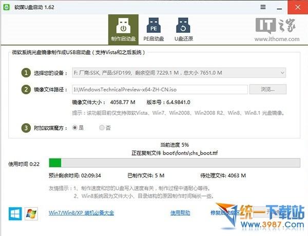Click the green app icon in title bar
Viewport: 308px width, 236px height.
7,7
